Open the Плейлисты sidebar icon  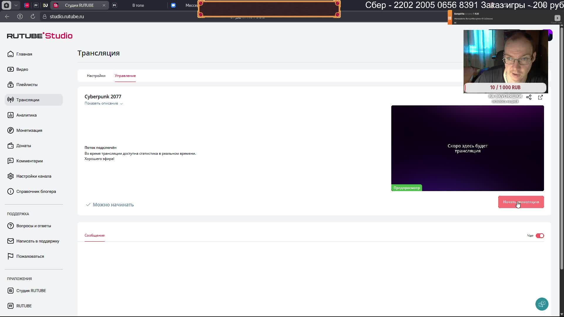[11, 85]
